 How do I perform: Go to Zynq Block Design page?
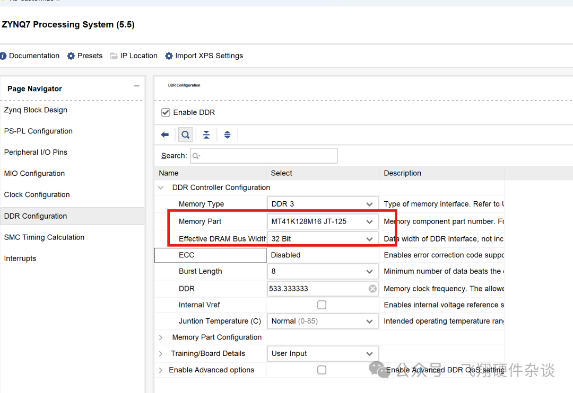(36, 110)
